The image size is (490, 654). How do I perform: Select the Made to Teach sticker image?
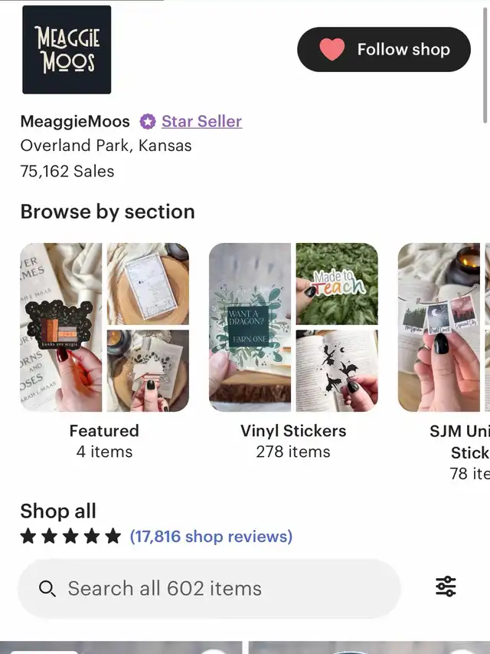click(x=337, y=283)
